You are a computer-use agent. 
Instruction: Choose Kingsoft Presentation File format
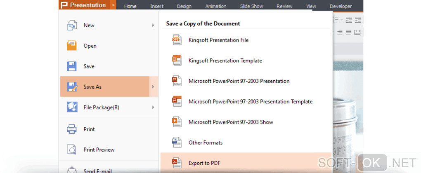pos(218,40)
